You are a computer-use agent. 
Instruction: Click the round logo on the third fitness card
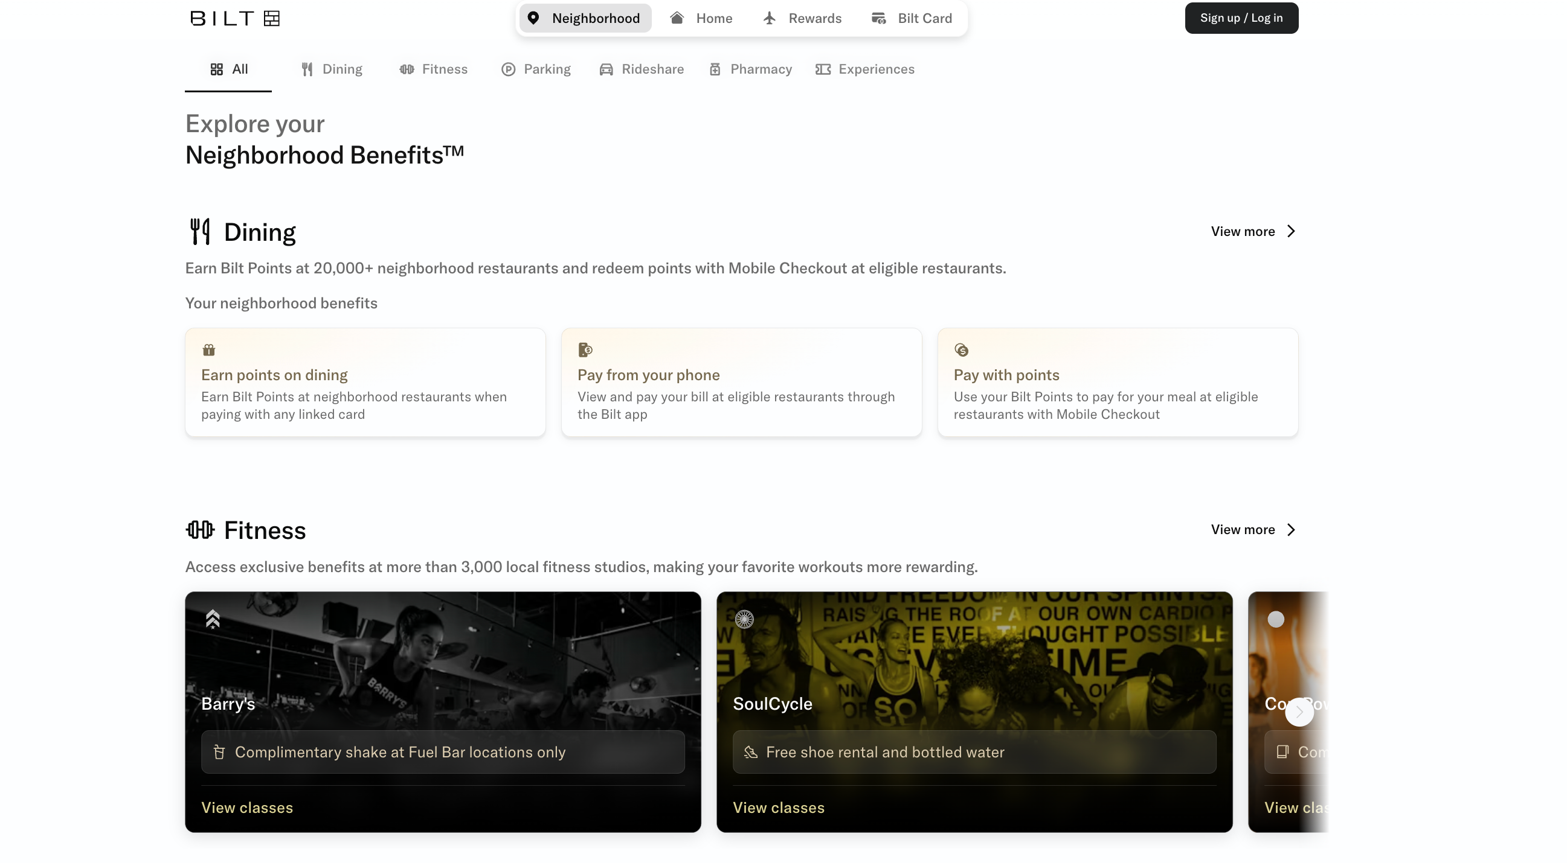click(x=1276, y=619)
